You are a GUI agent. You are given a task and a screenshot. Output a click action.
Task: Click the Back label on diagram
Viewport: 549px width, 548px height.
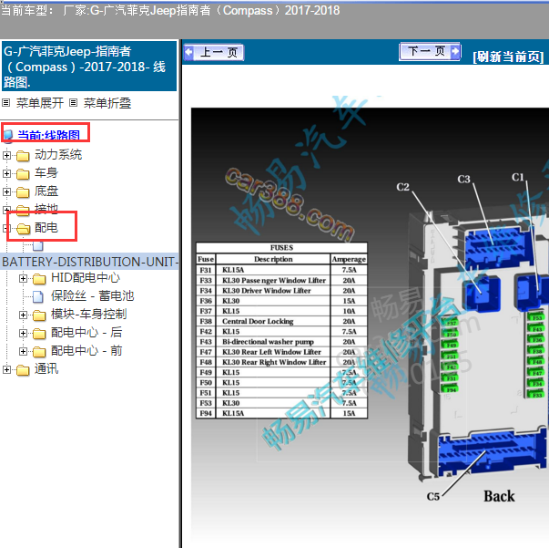pyautogui.click(x=499, y=496)
